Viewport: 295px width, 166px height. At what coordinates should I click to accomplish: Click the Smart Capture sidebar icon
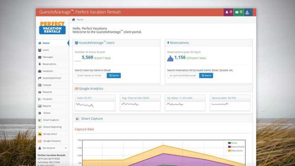(40, 120)
